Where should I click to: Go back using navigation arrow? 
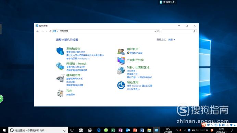click(x=37, y=31)
